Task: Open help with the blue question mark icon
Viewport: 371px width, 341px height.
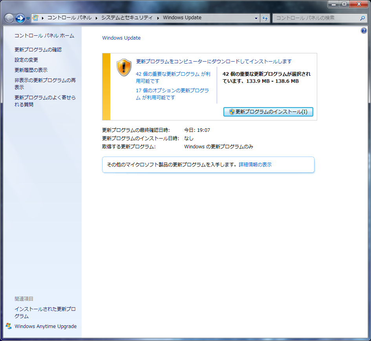Action: coord(364,31)
